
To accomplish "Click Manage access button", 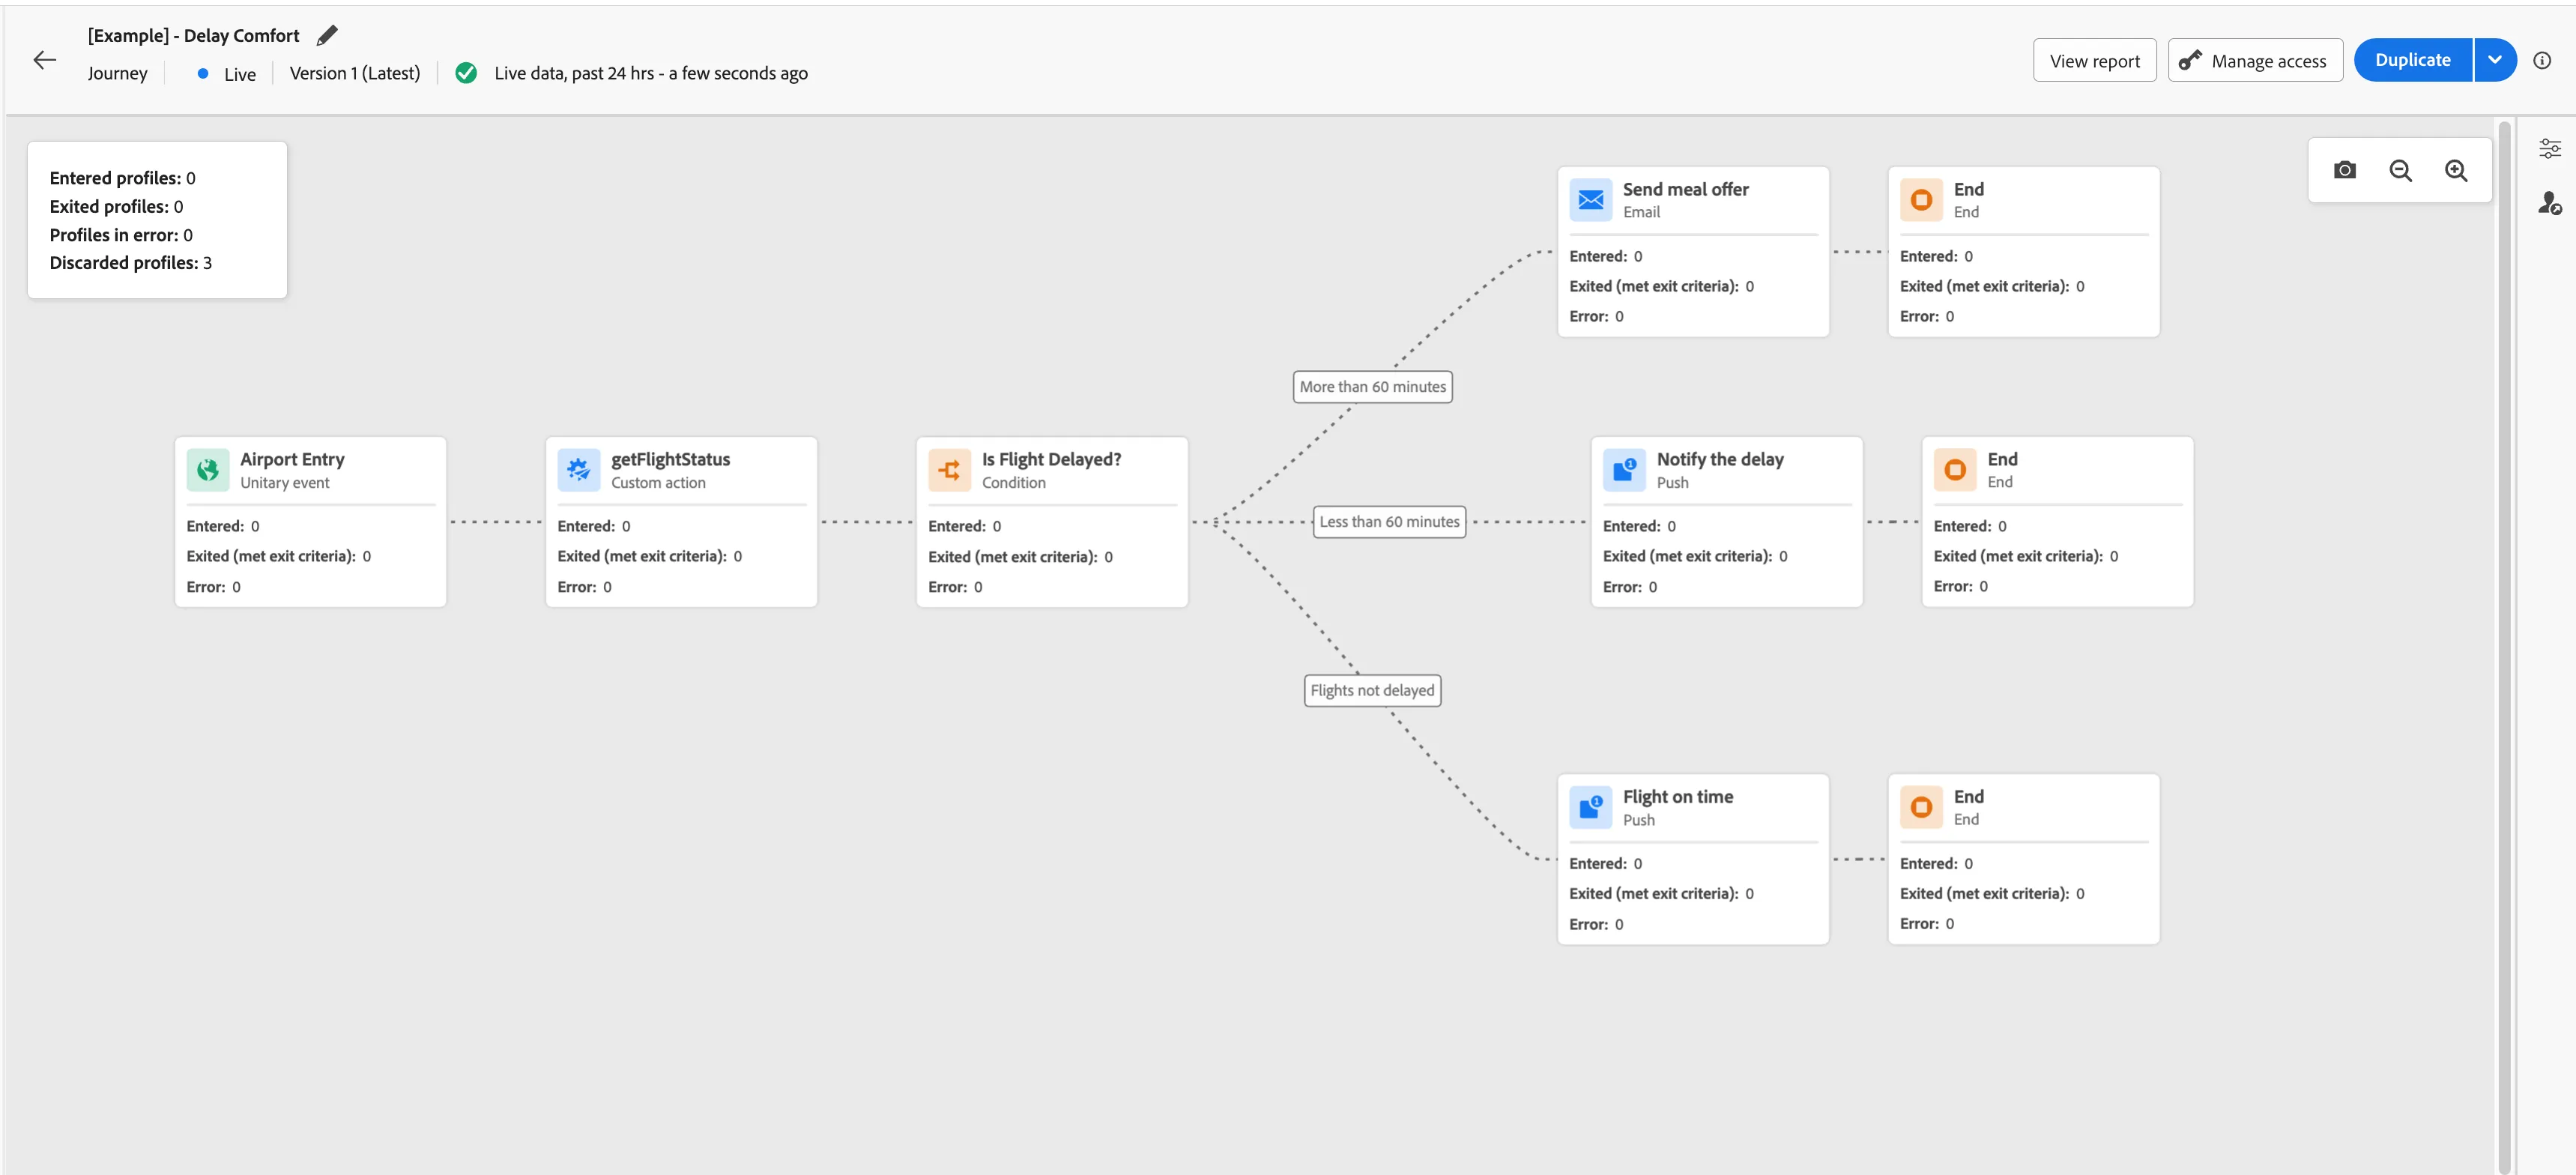I will [2255, 61].
